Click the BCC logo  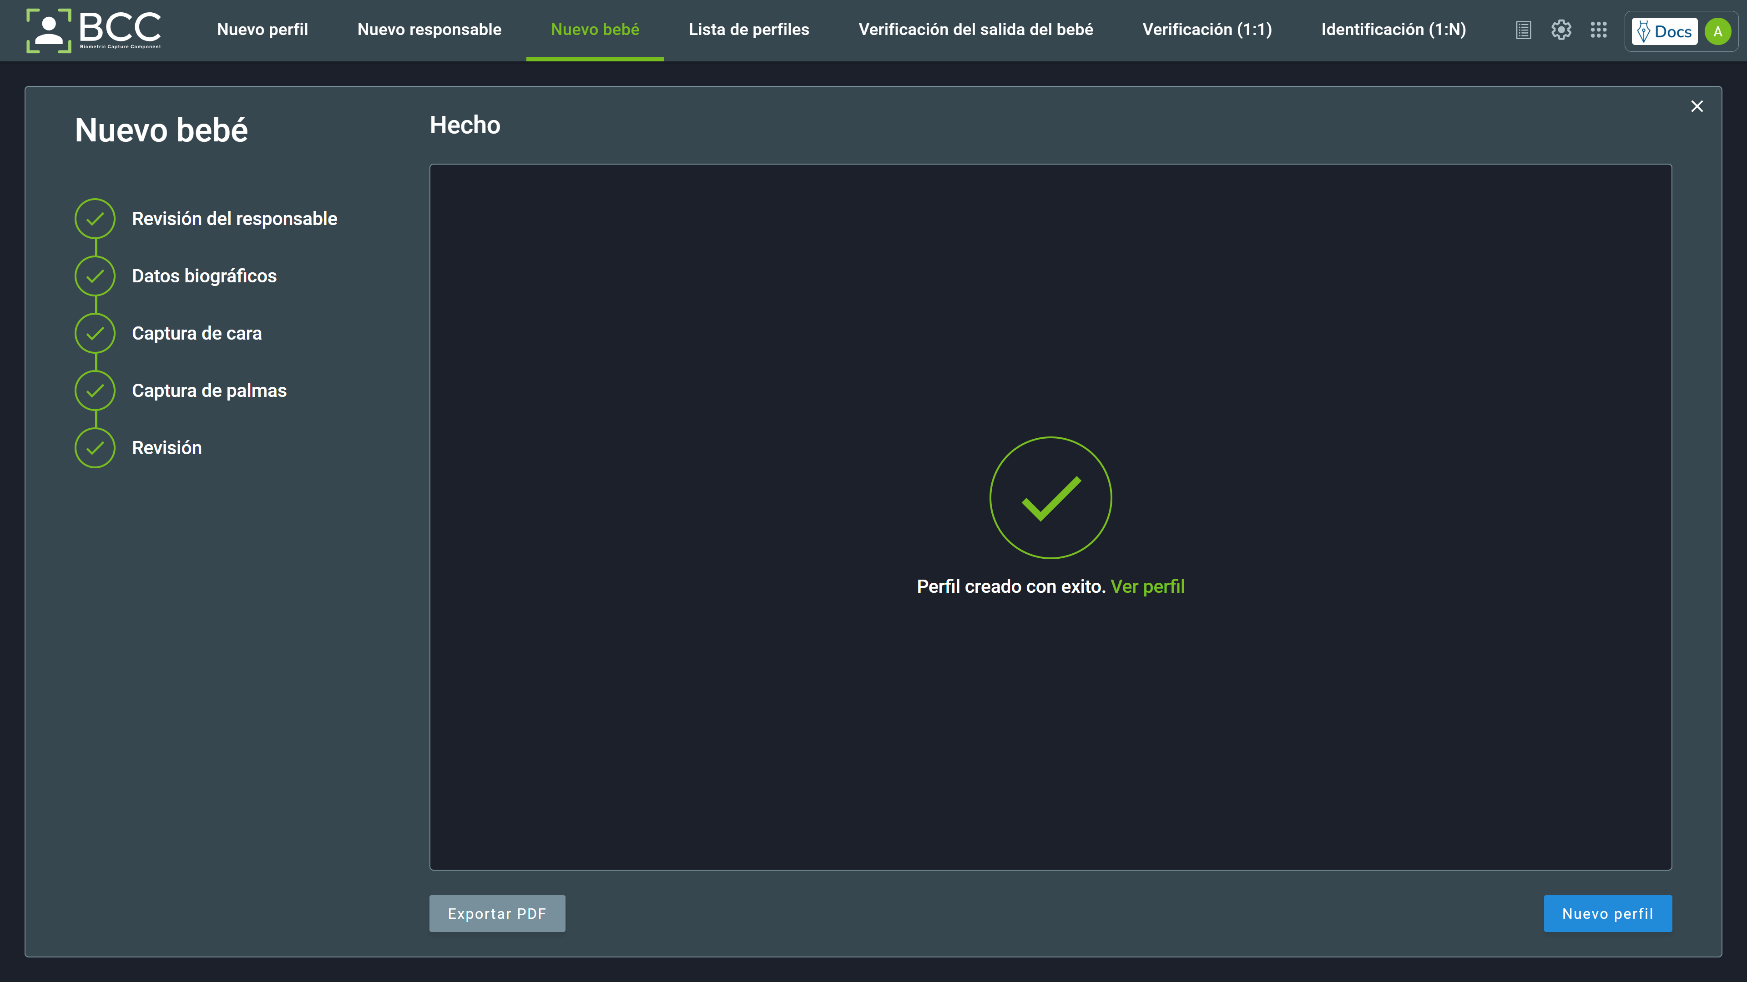tap(94, 30)
